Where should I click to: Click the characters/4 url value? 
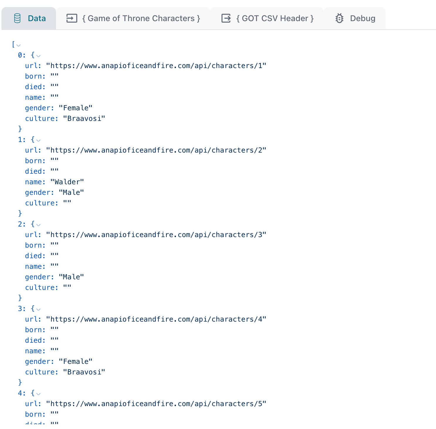pyautogui.click(x=156, y=319)
